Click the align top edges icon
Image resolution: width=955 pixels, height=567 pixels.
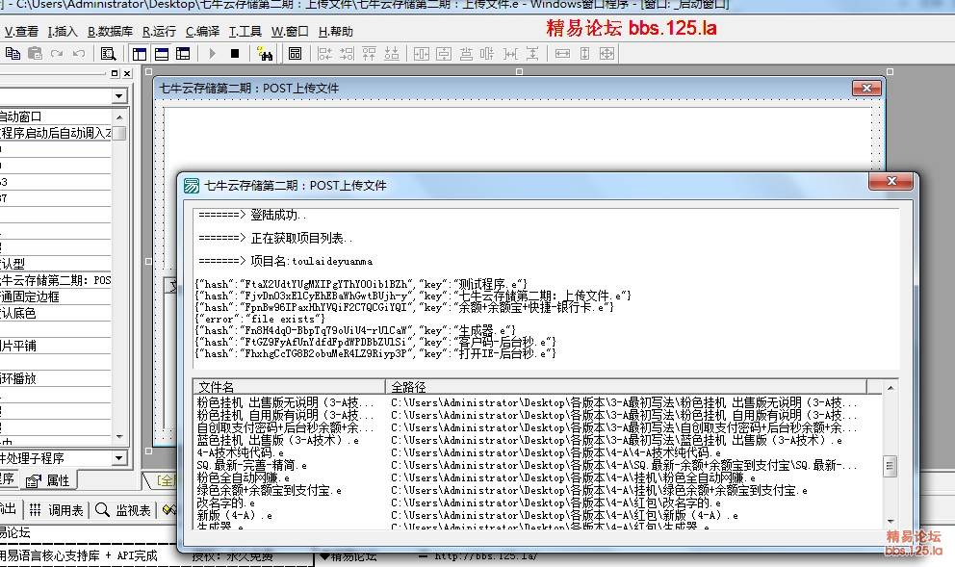pyautogui.click(x=369, y=54)
